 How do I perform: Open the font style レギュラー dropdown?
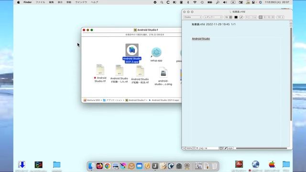click(x=213, y=17)
